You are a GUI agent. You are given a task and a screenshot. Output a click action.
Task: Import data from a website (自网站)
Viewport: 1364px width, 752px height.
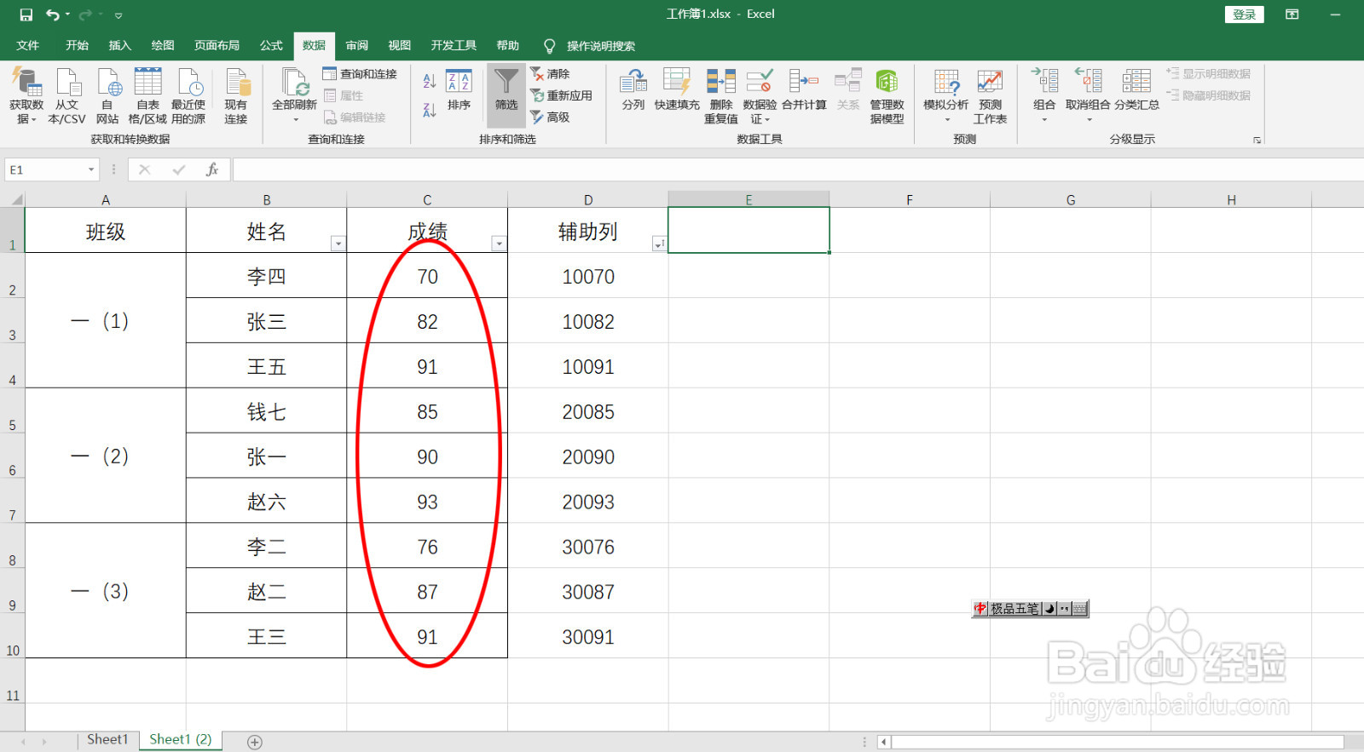pos(107,96)
